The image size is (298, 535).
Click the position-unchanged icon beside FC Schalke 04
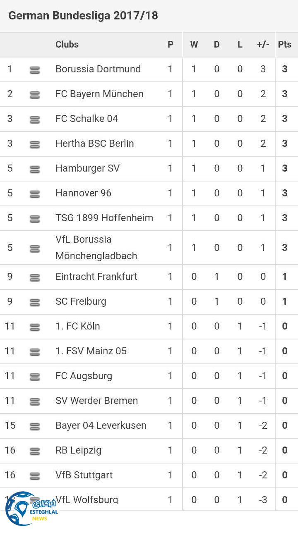click(35, 120)
